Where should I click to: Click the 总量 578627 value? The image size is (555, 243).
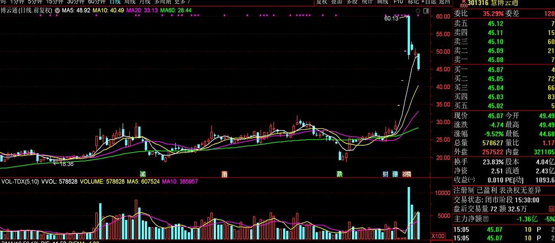pyautogui.click(x=493, y=142)
